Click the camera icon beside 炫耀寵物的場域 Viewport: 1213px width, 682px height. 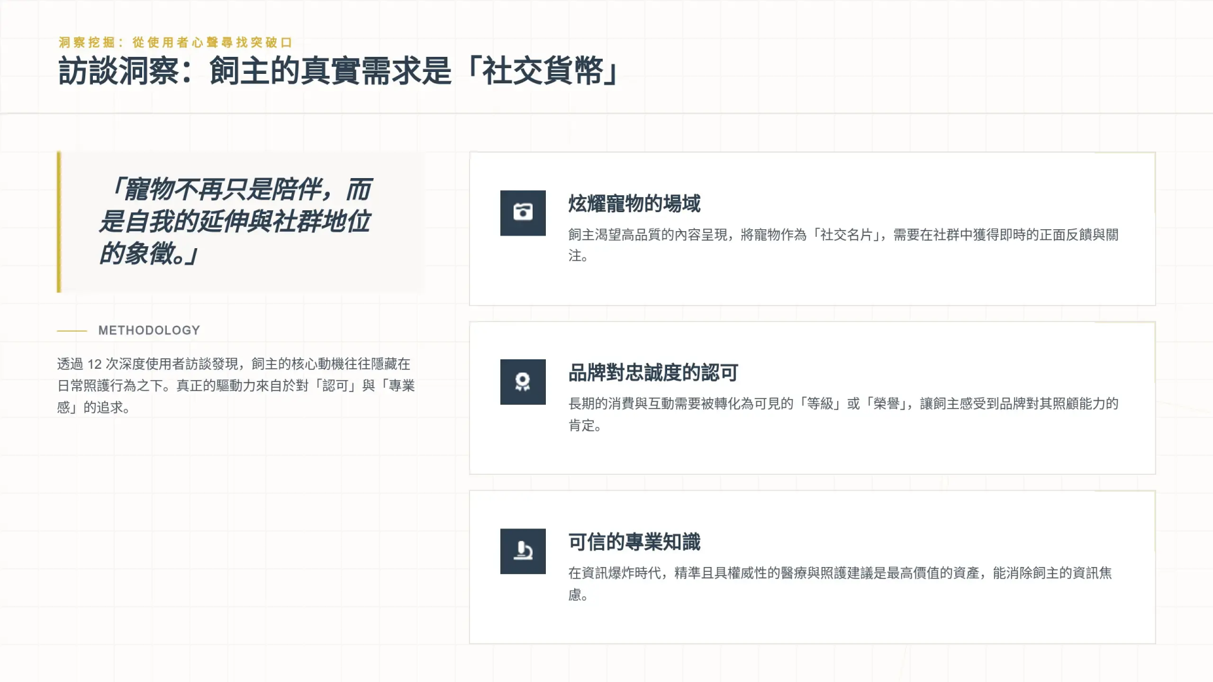click(x=522, y=213)
